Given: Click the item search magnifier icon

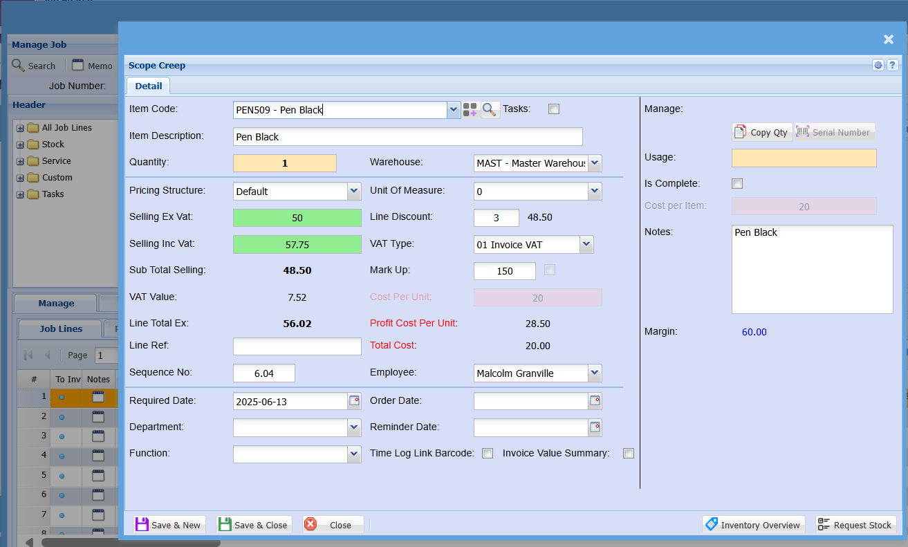Looking at the screenshot, I should tap(490, 109).
